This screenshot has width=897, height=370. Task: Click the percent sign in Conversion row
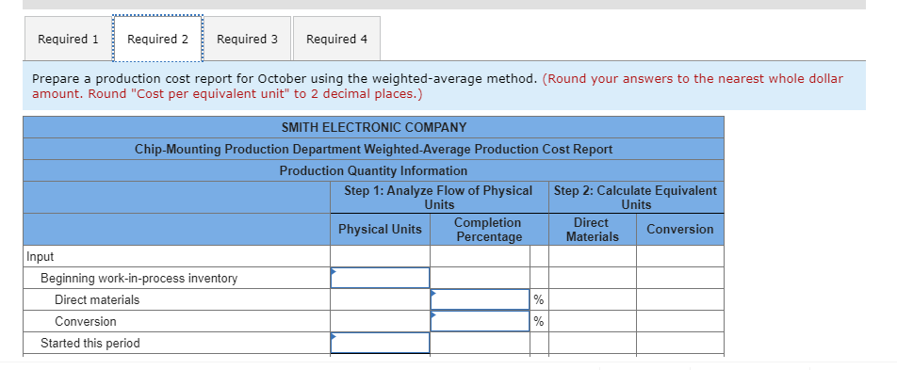pos(538,321)
